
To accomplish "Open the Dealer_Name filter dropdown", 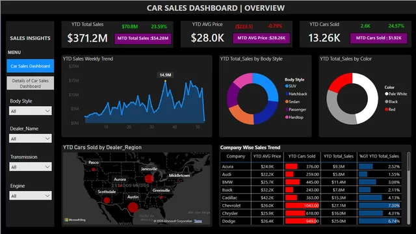I will [x=31, y=138].
